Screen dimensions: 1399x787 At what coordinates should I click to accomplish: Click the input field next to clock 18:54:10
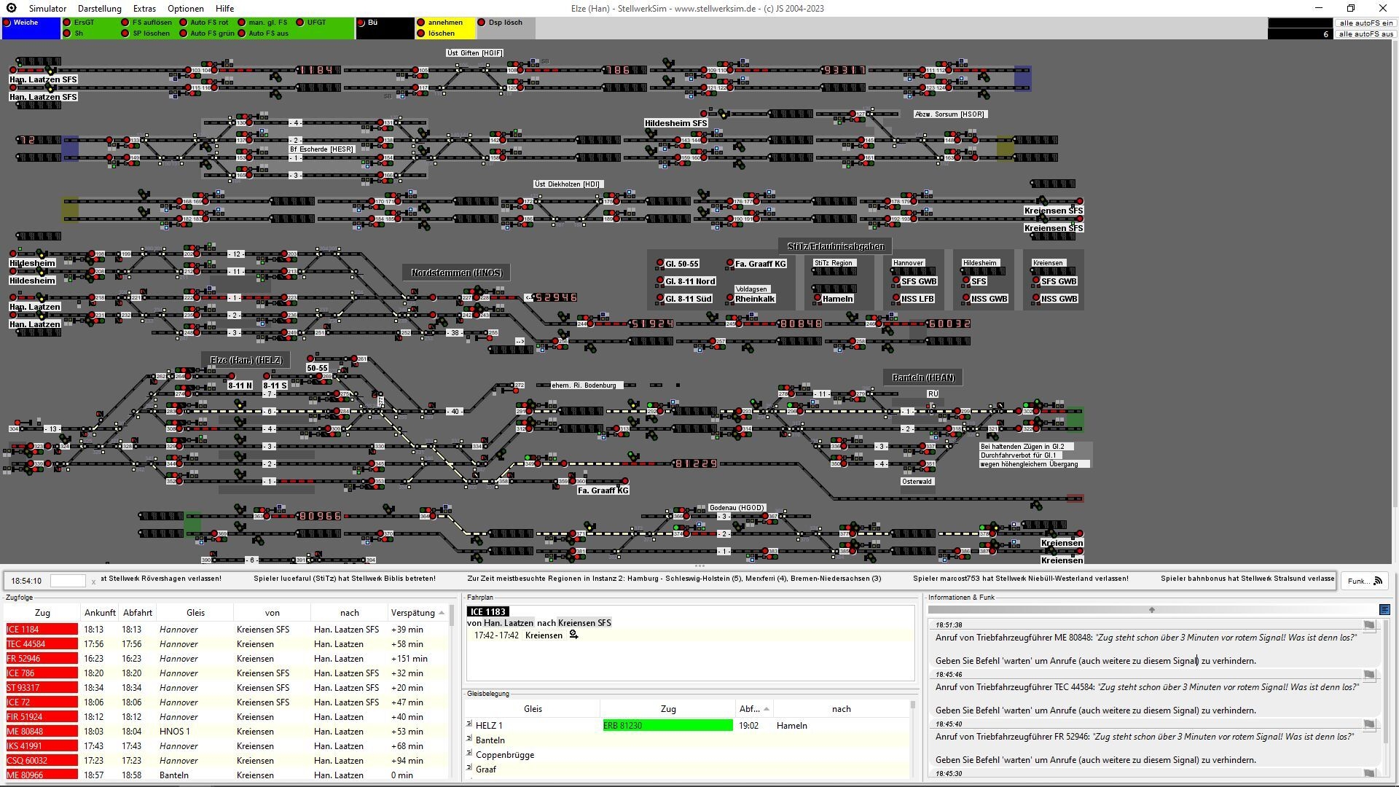(68, 581)
